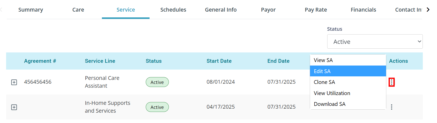Expand In-Home Supports and Services row

[14, 107]
